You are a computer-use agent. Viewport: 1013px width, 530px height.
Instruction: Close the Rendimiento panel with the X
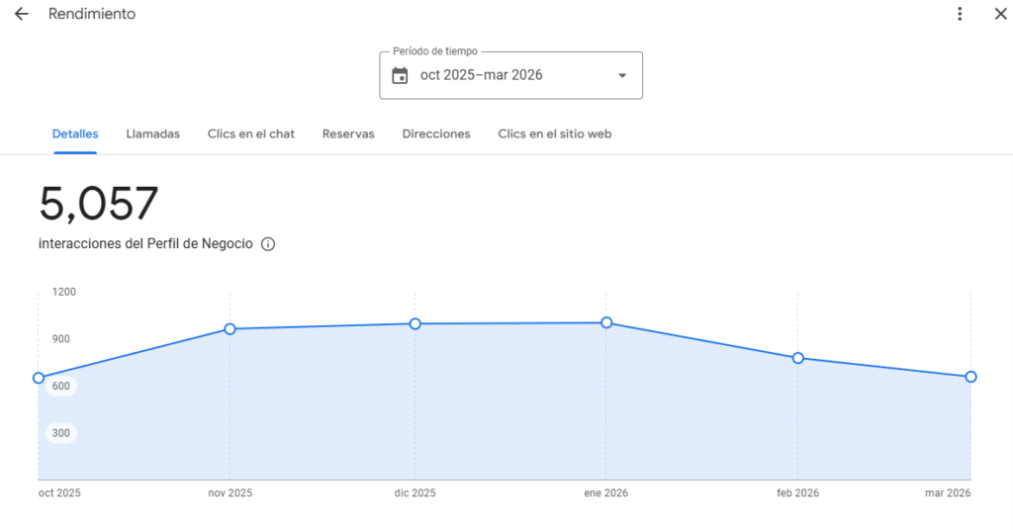(x=999, y=14)
